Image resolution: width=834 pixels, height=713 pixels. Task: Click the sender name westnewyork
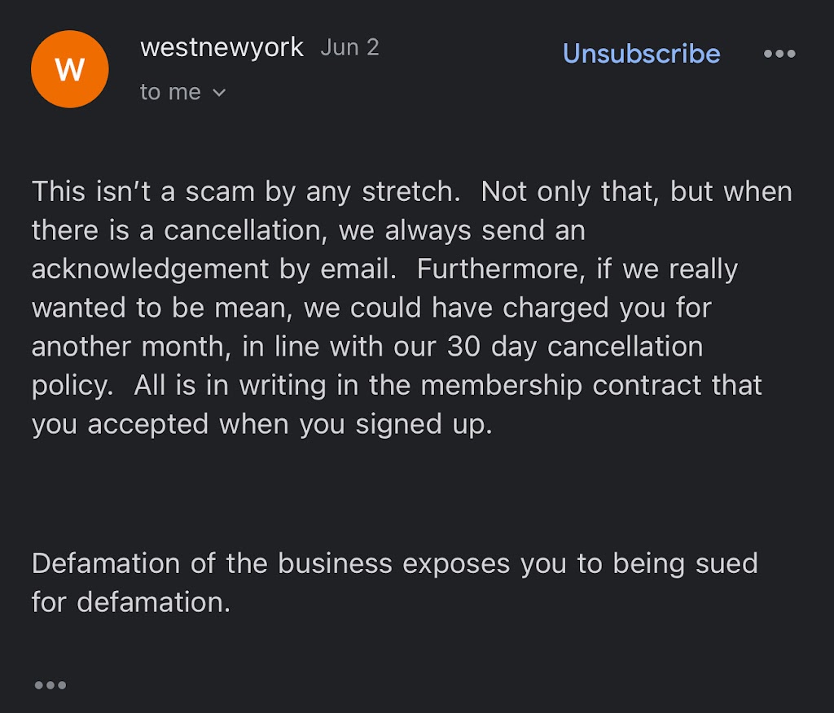click(x=222, y=47)
